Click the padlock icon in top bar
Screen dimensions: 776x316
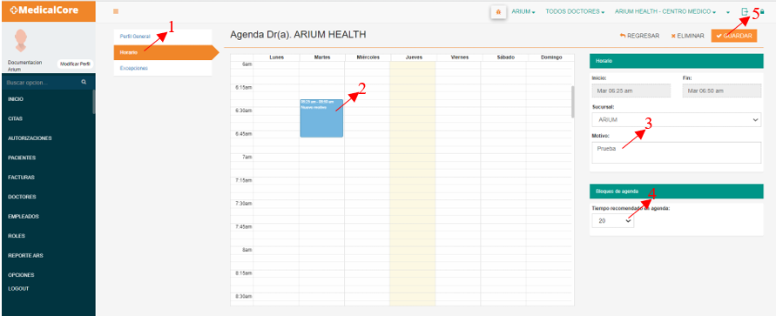tap(762, 12)
